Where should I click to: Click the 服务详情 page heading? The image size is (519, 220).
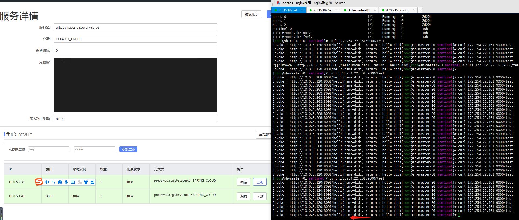[19, 16]
